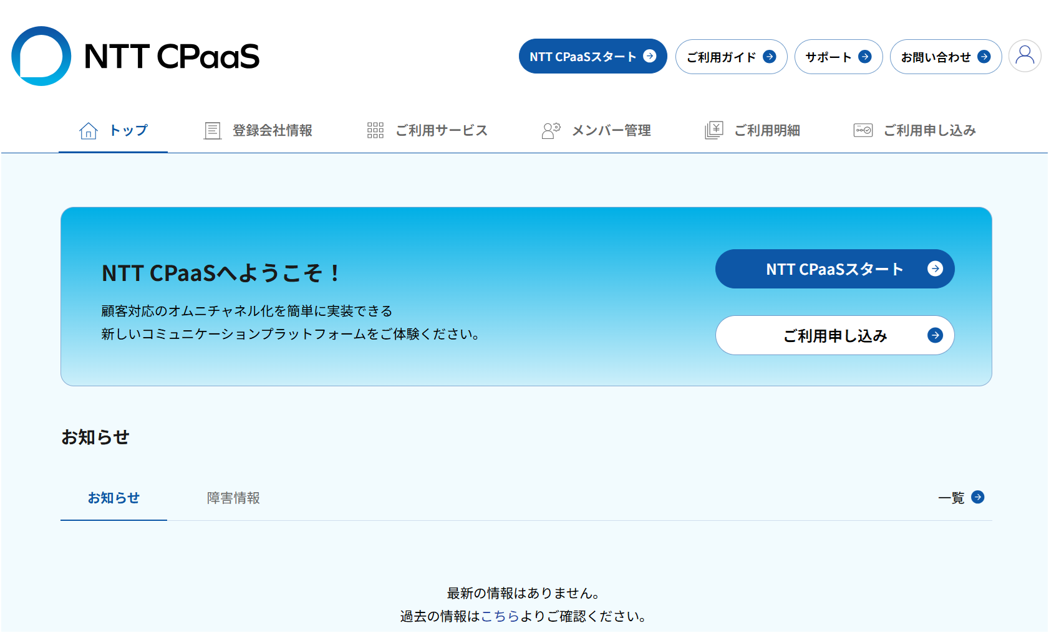
Task: Open ご利用サービス menu item
Action: point(427,130)
